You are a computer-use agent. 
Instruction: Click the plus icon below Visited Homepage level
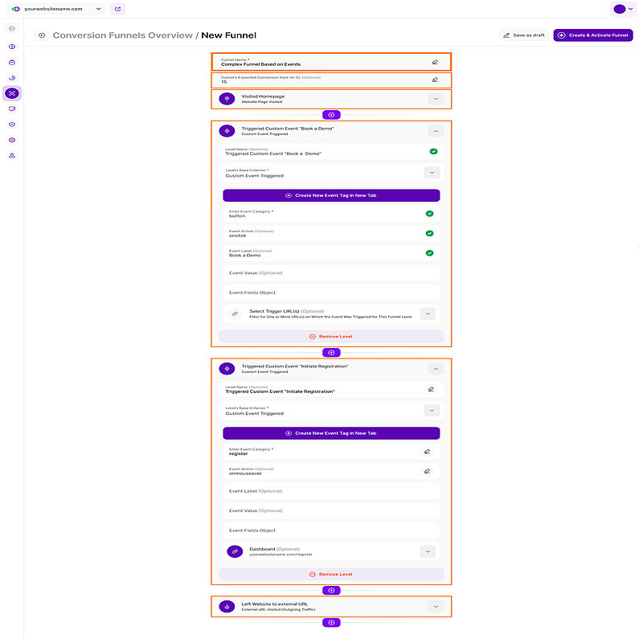[x=331, y=115]
